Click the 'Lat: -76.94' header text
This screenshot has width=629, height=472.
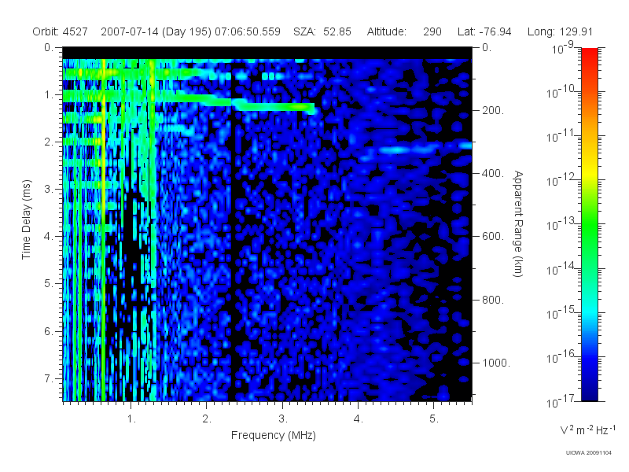pyautogui.click(x=484, y=31)
